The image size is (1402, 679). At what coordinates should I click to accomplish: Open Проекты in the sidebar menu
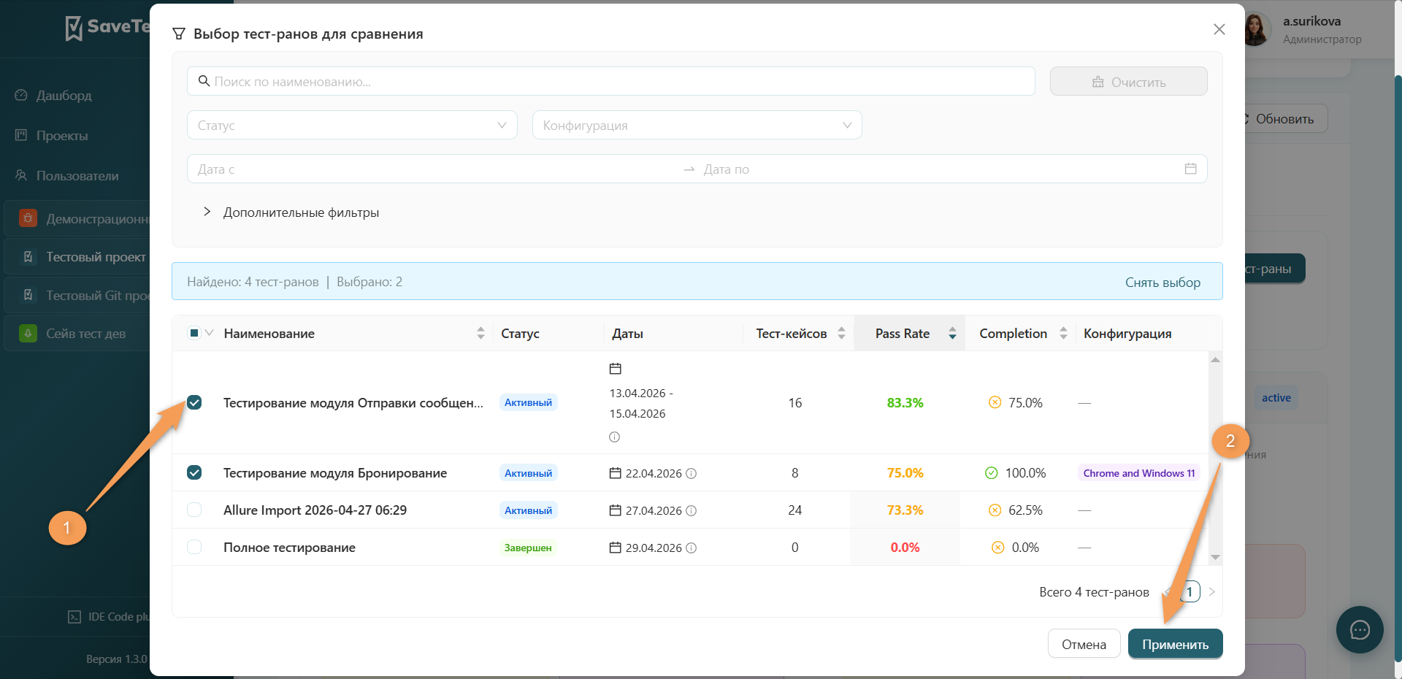(62, 136)
